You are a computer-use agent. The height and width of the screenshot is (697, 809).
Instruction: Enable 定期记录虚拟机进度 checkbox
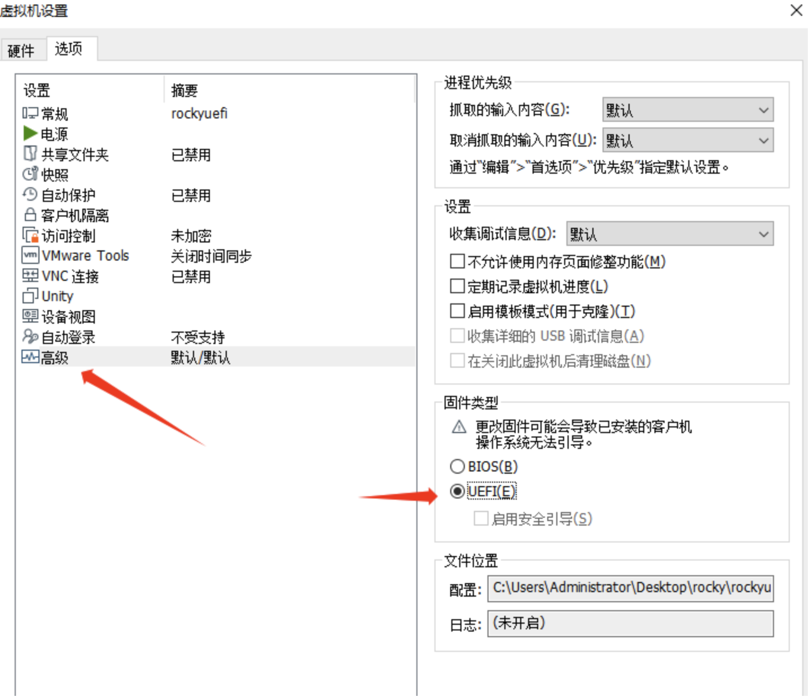coord(458,286)
